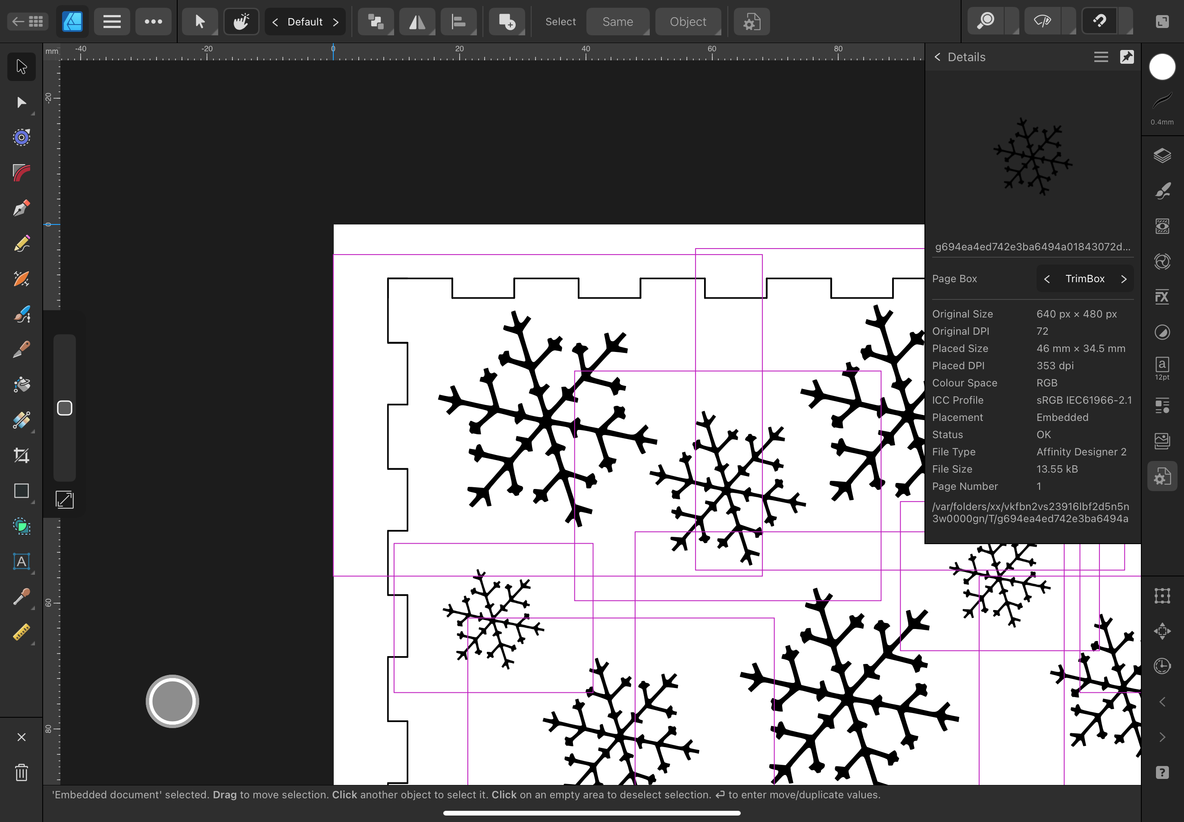Screen dimensions: 1184x822
Task: Open the document setup button in toolbar
Action: [752, 22]
